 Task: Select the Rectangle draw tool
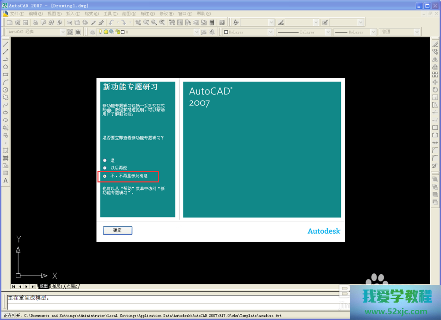click(5, 74)
